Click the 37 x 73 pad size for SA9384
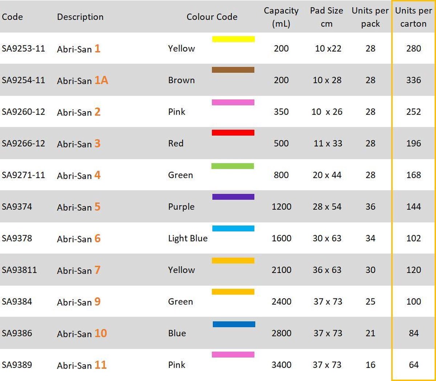The height and width of the screenshot is (381, 436). [x=327, y=301]
